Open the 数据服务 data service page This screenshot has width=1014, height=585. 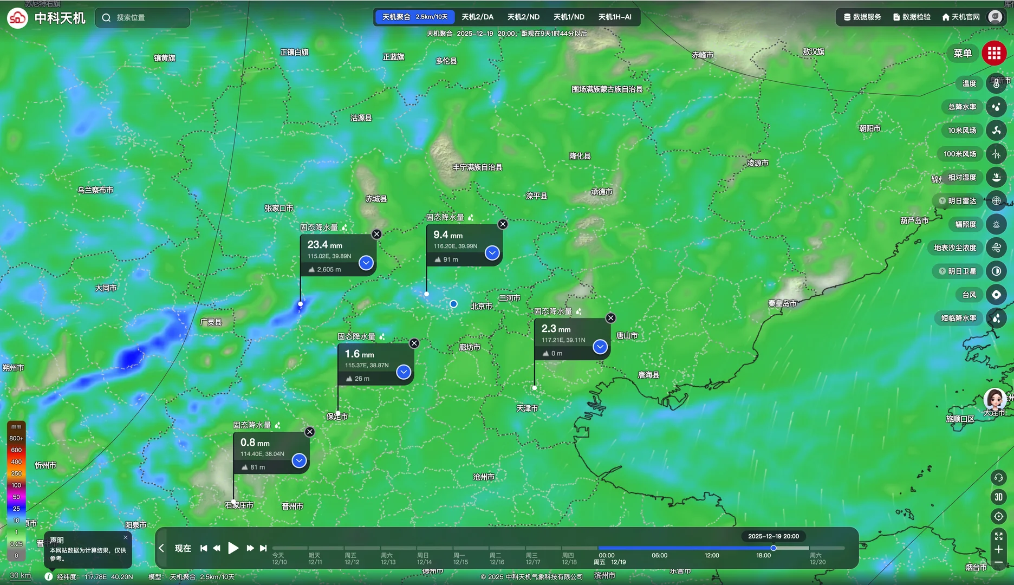tap(862, 17)
